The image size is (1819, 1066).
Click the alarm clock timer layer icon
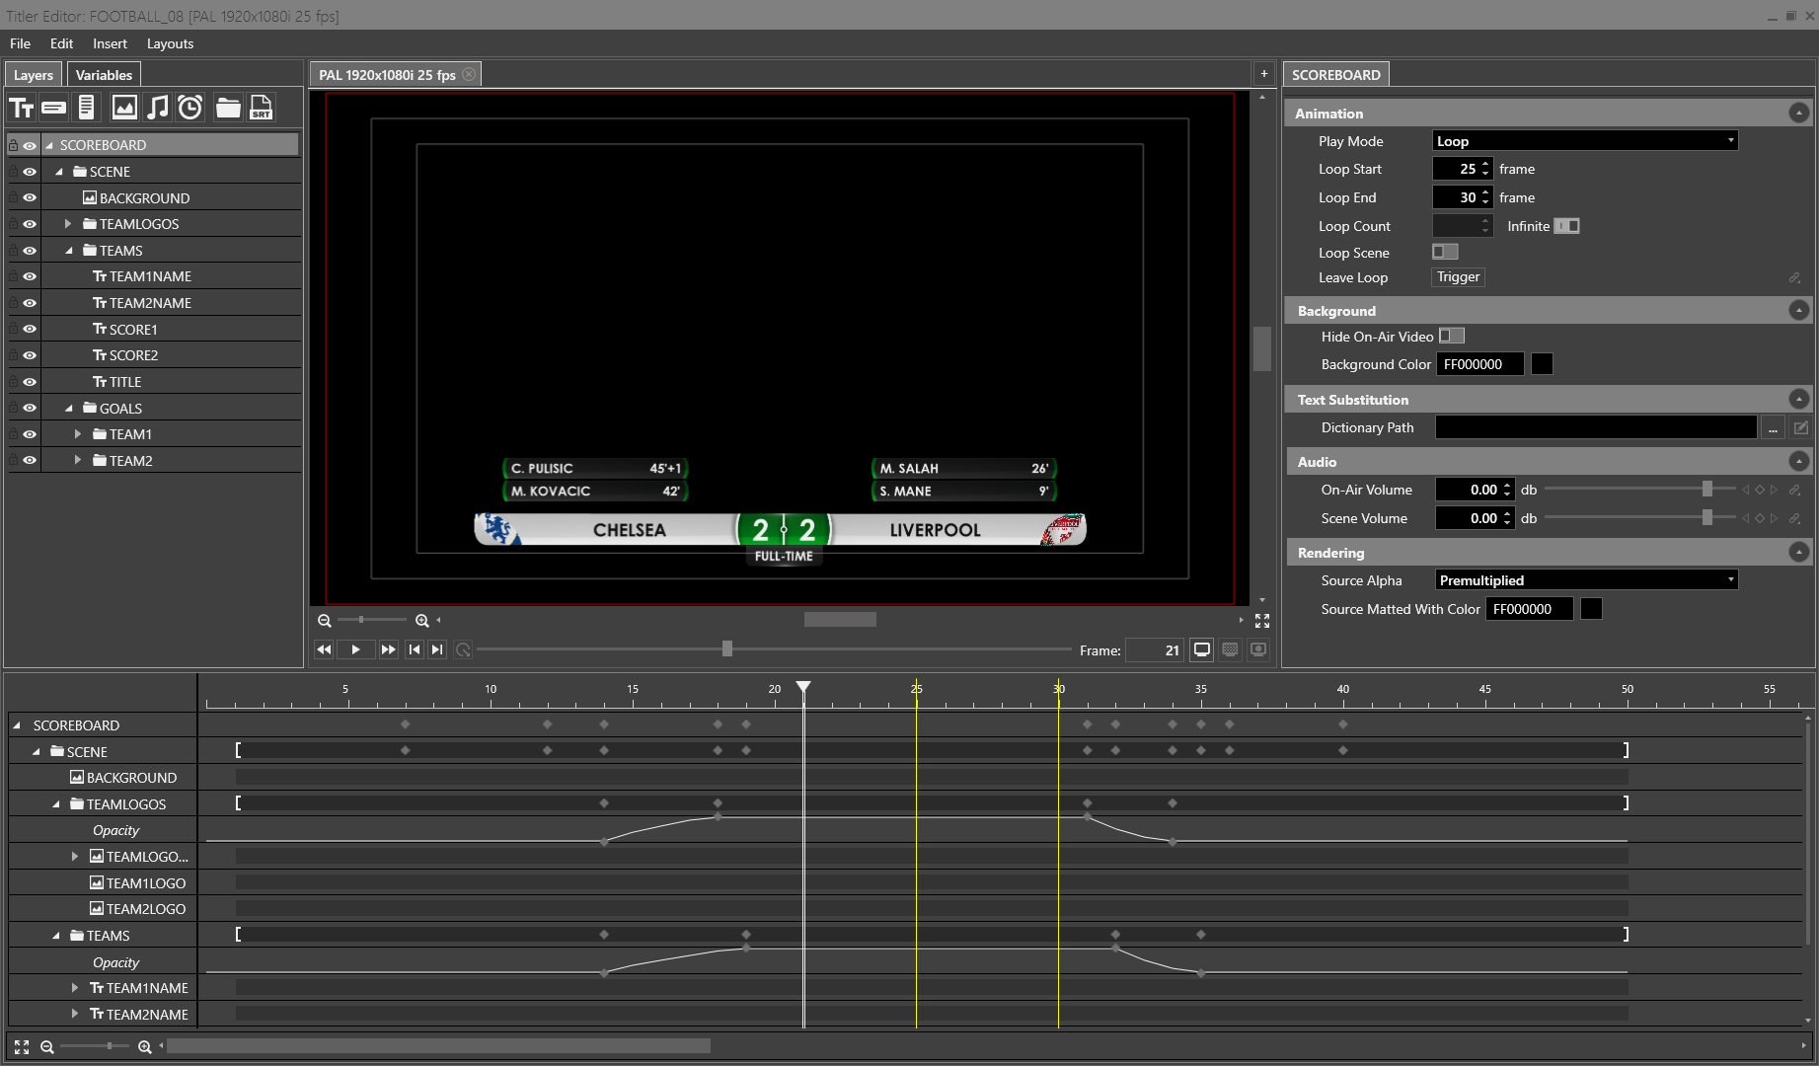(x=190, y=108)
